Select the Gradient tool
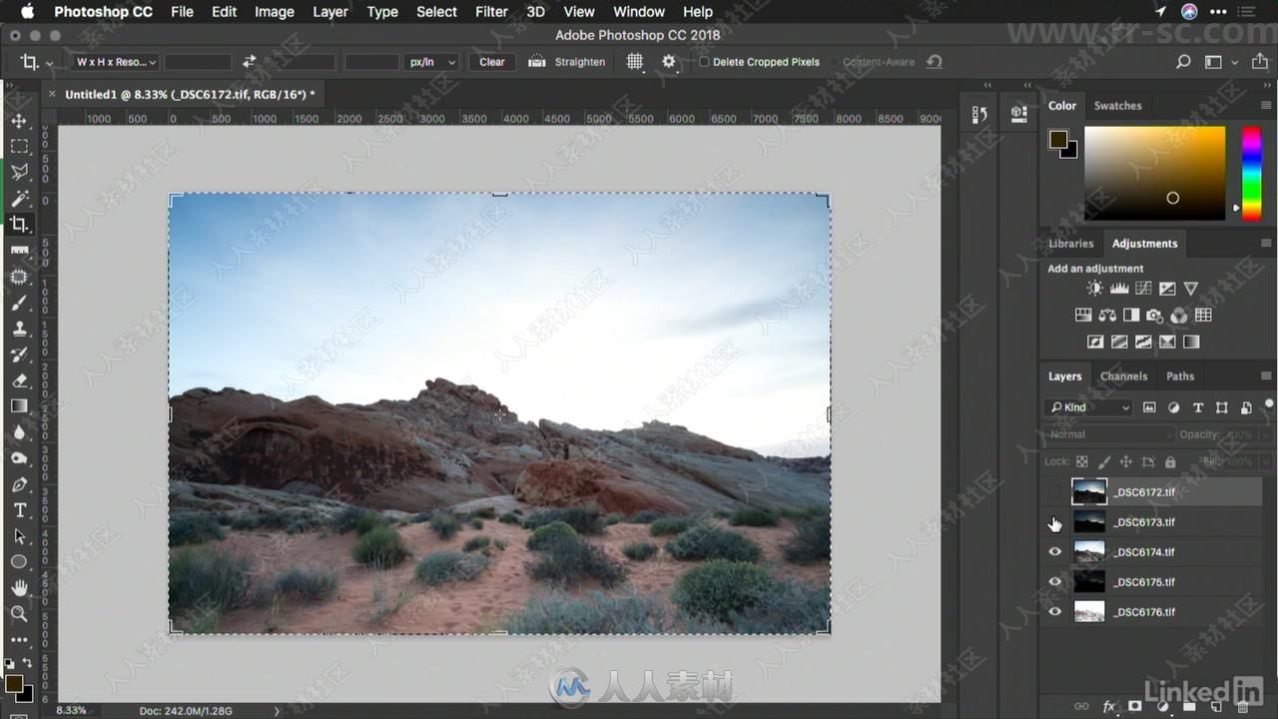 [x=19, y=406]
